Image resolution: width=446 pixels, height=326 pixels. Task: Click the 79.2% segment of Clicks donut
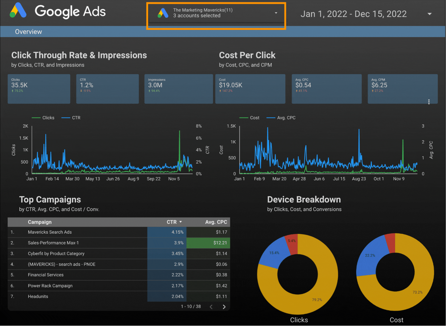tap(317, 300)
